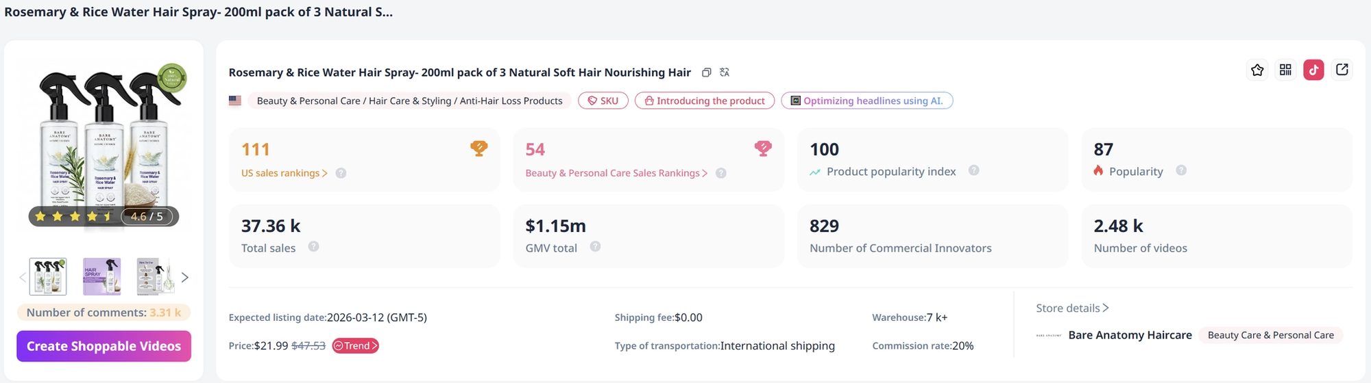The height and width of the screenshot is (383, 1371).
Task: Open the SKU tag
Action: coord(603,101)
